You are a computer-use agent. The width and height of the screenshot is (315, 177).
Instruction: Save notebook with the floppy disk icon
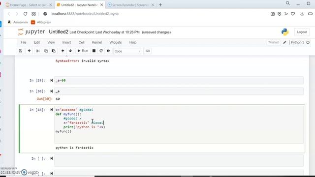pos(21,51)
